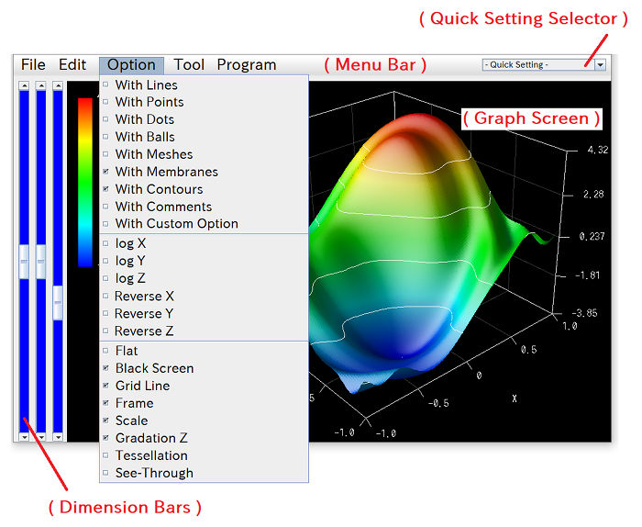This screenshot has height=527, width=642.
Task: Enable the Reverse Y option
Action: pos(204,313)
